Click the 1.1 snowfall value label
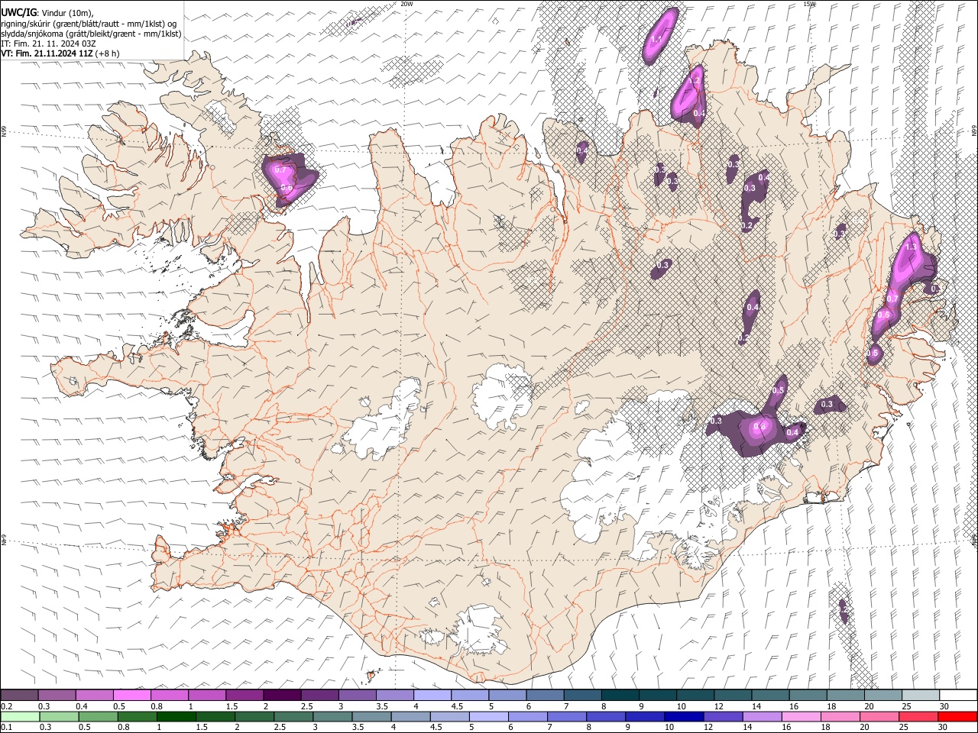Screen dimensions: 978x733 click(x=657, y=39)
